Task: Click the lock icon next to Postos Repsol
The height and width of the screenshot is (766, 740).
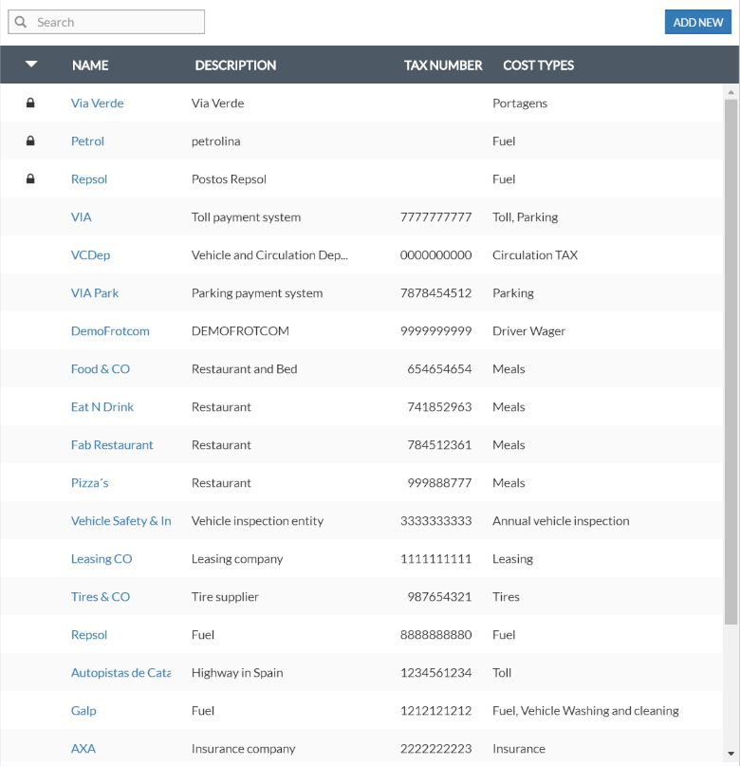Action: (30, 179)
